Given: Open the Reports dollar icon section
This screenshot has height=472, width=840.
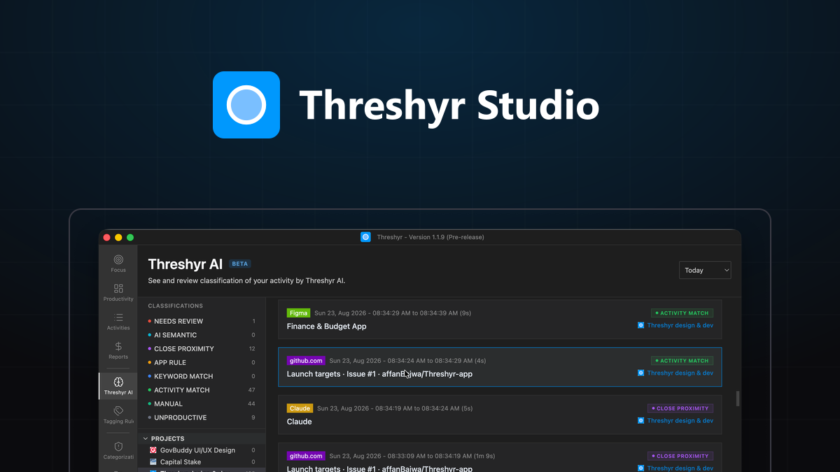Looking at the screenshot, I should (118, 350).
